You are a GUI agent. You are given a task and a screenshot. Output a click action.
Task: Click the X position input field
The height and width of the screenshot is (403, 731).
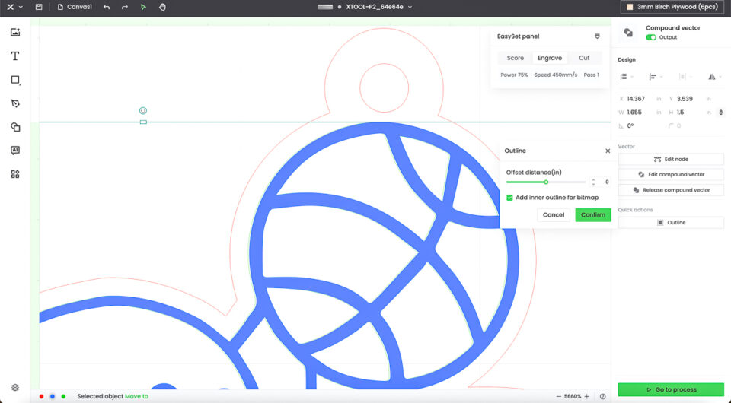640,99
